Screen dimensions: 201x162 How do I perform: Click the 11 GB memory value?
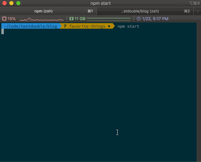click(x=80, y=19)
